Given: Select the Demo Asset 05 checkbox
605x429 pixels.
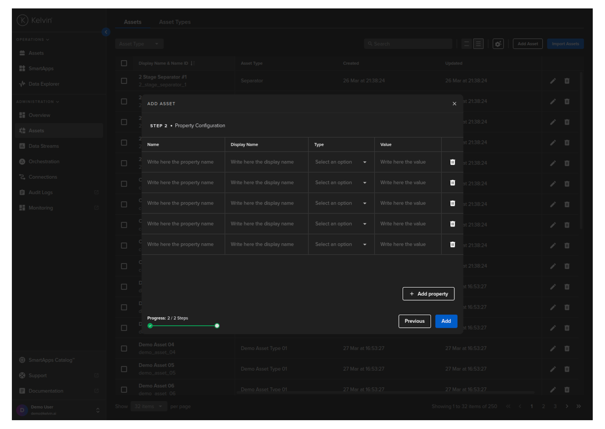Looking at the screenshot, I should pos(124,369).
